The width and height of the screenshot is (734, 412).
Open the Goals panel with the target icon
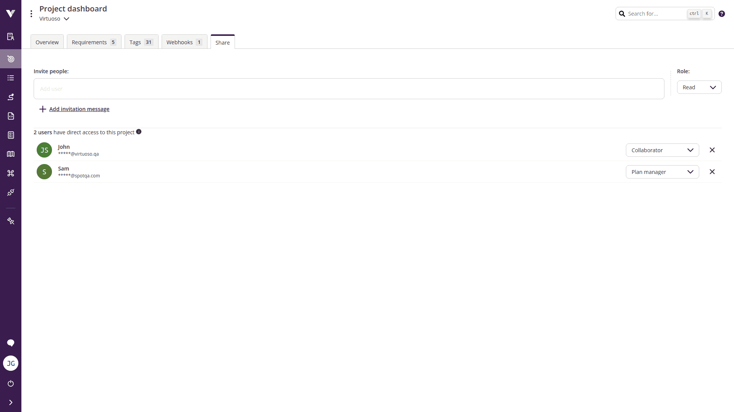11,59
